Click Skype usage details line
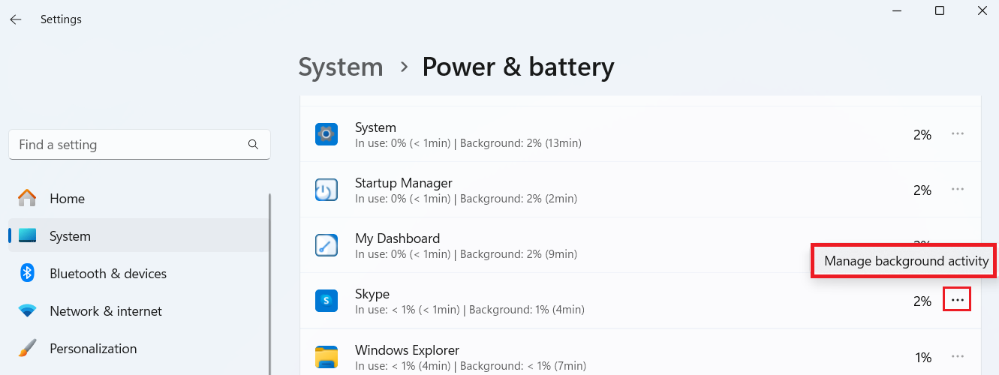 pyautogui.click(x=470, y=310)
